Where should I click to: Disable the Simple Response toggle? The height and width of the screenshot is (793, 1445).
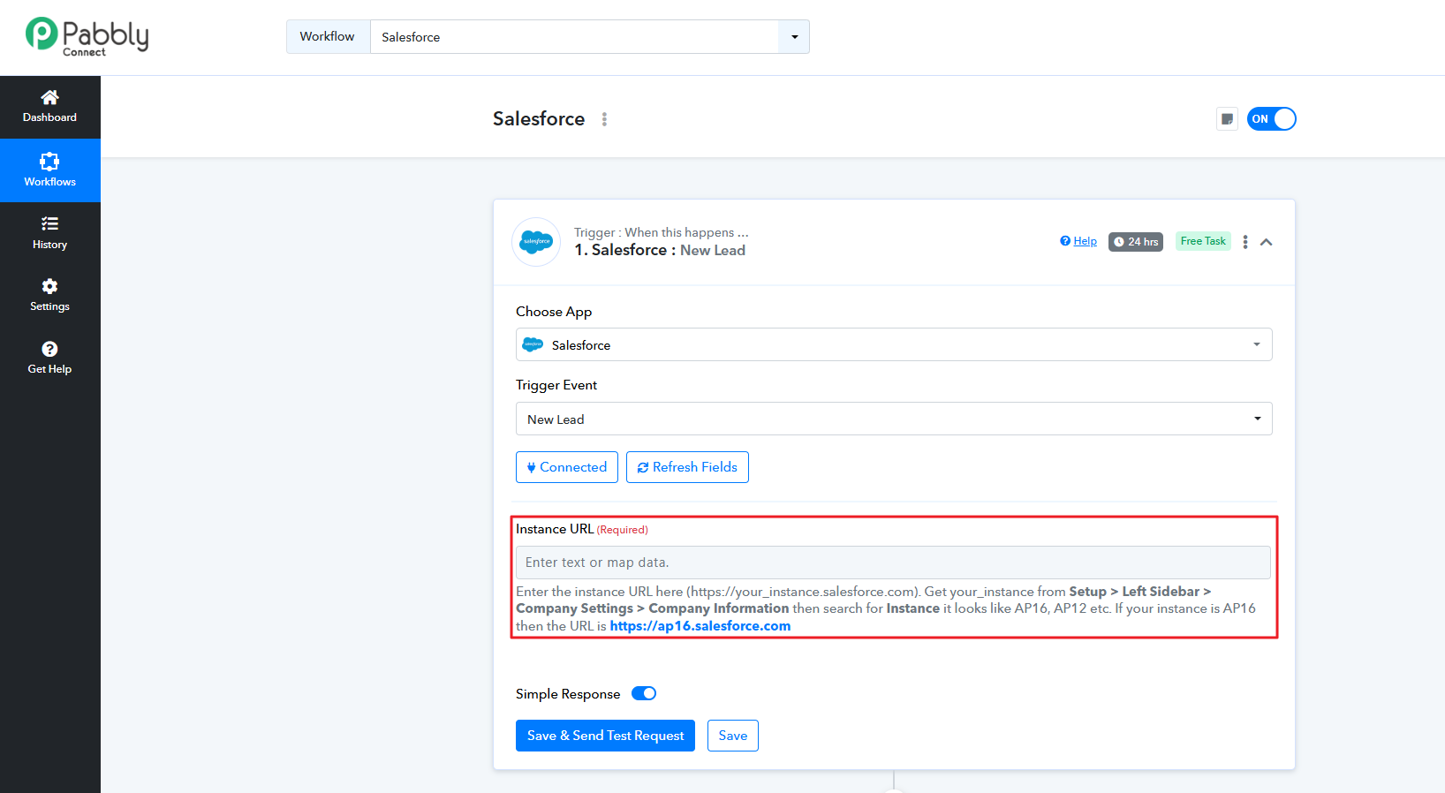[644, 694]
